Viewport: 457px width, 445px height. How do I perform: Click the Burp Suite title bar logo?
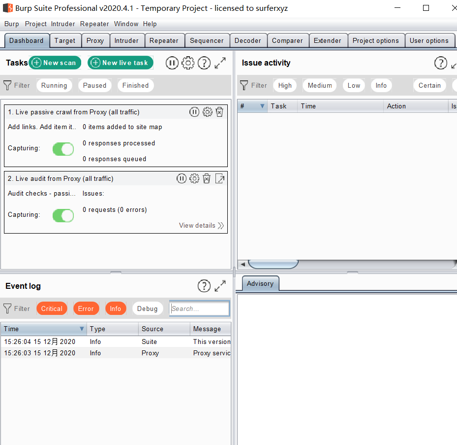[8, 8]
